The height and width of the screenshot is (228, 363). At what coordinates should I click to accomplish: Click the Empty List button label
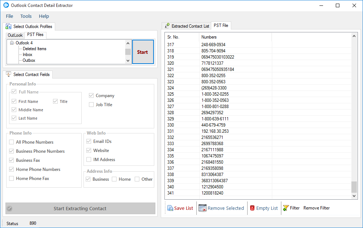click(267, 208)
